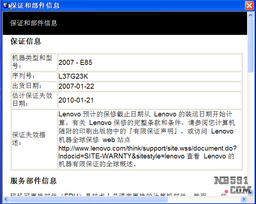Screen dimensions: 256x204
Task: Click the vertical scrollbar up arrow
Action: (x=251, y=15)
